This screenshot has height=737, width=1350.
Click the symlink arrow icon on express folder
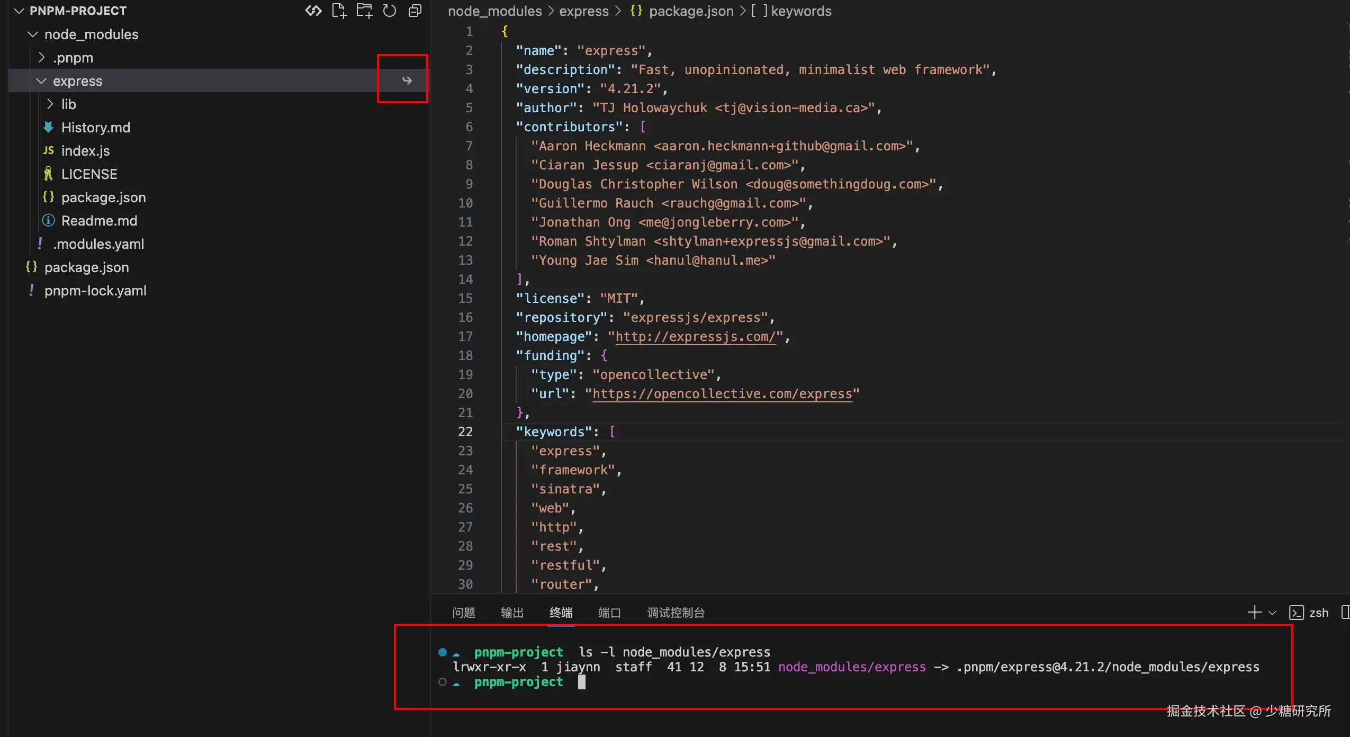pos(407,80)
